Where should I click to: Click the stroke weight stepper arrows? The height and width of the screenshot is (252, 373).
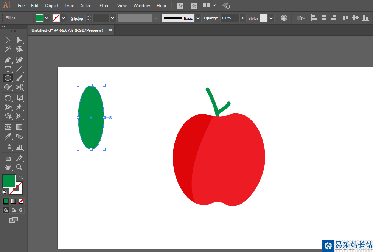(89, 18)
